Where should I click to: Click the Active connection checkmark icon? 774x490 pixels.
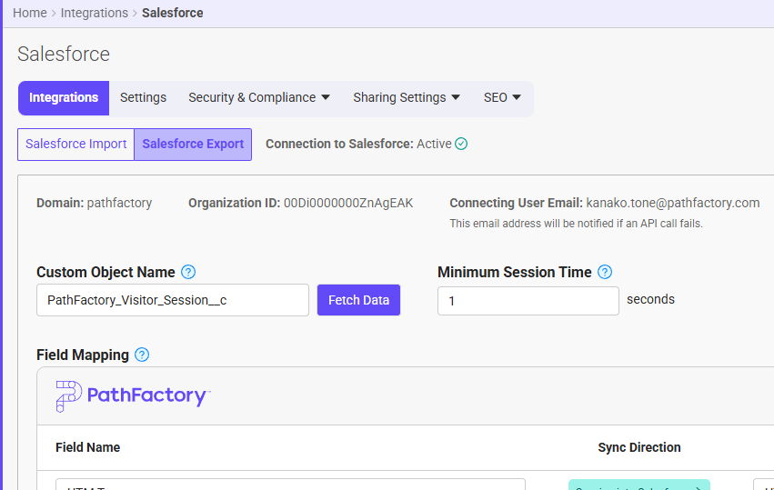click(461, 144)
